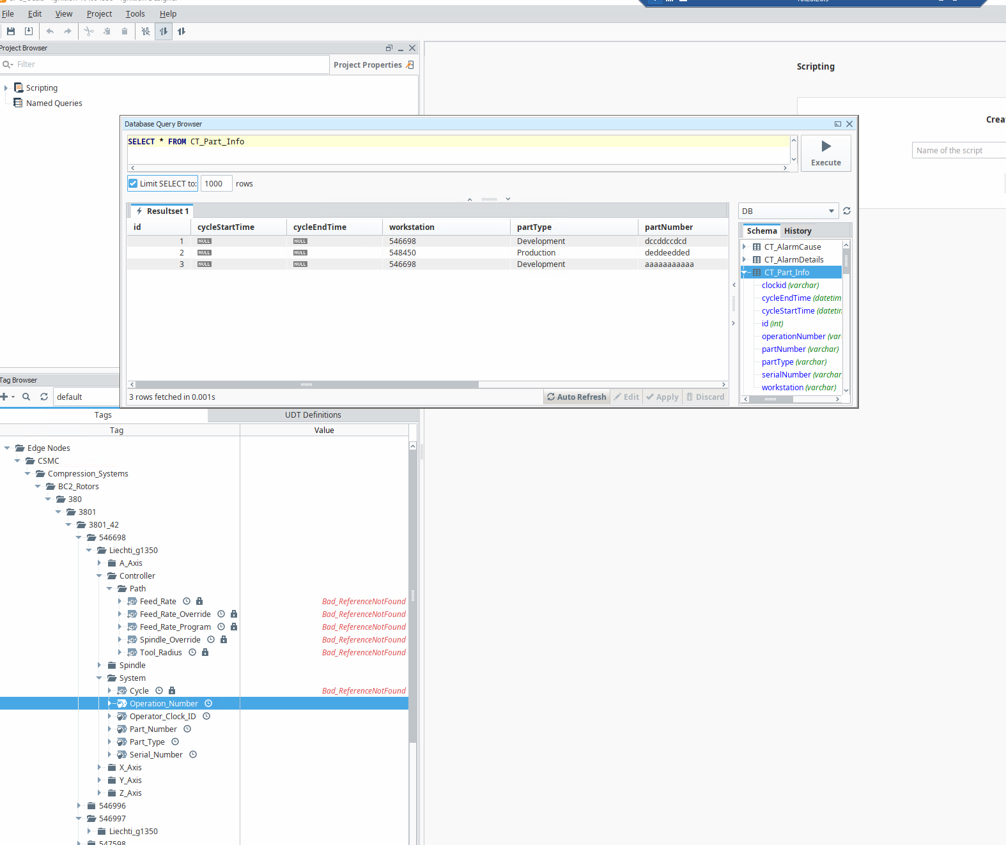Click the save-and-publish icon next to Save
The height and width of the screenshot is (845, 1006).
pyautogui.click(x=29, y=31)
